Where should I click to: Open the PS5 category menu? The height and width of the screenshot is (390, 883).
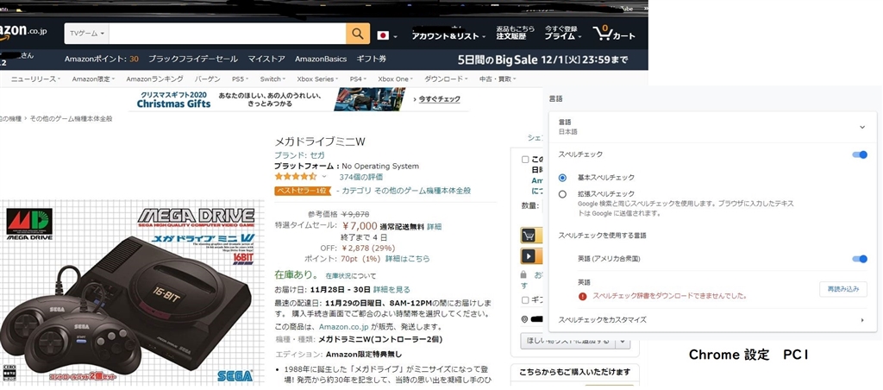tap(241, 79)
